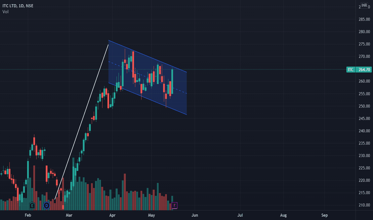This screenshot has width=373, height=220.
Task: Click the purple E upcoming earnings icon
Action: tap(174, 206)
